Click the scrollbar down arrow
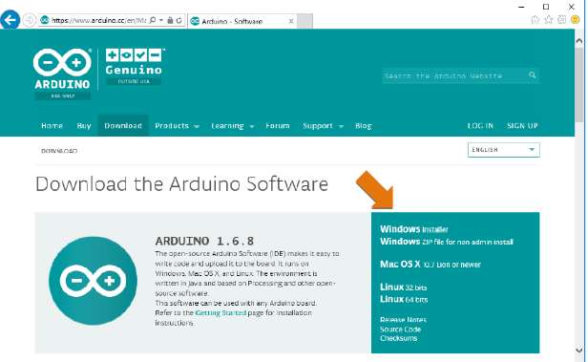588x362 pixels. [579, 350]
